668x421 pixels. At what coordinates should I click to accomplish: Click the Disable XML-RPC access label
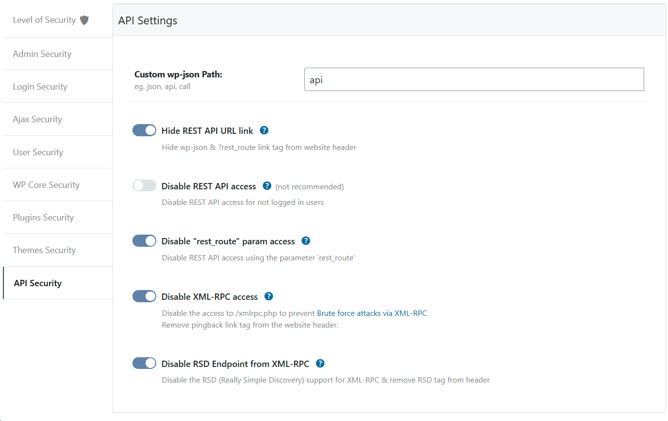[x=210, y=297]
